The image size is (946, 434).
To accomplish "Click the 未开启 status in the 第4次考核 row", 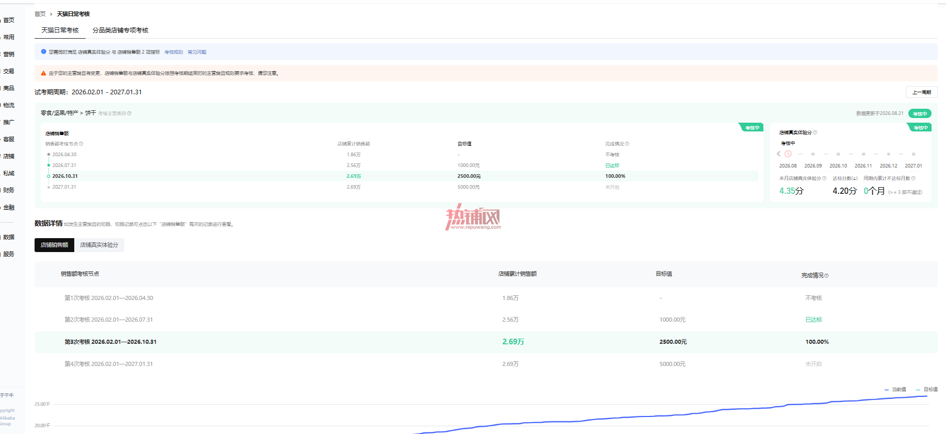I will coord(813,364).
